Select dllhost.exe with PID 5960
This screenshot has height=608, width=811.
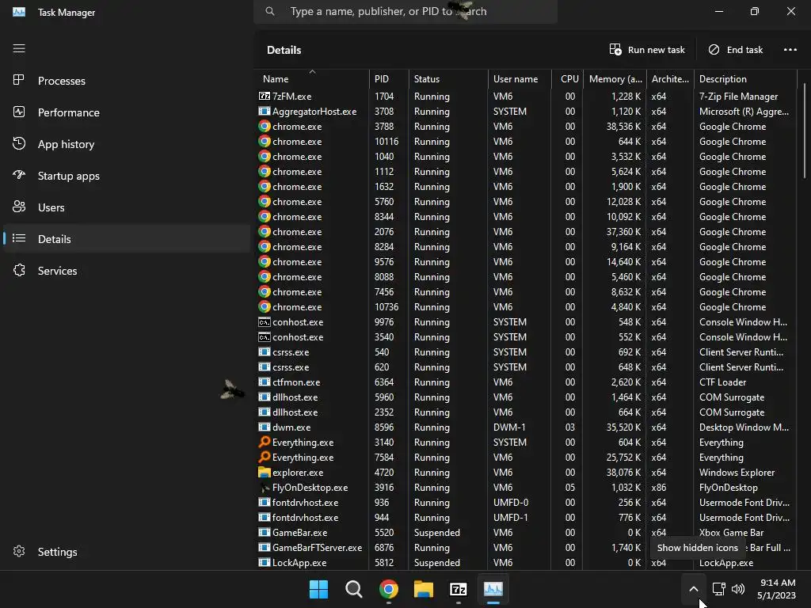click(x=527, y=397)
